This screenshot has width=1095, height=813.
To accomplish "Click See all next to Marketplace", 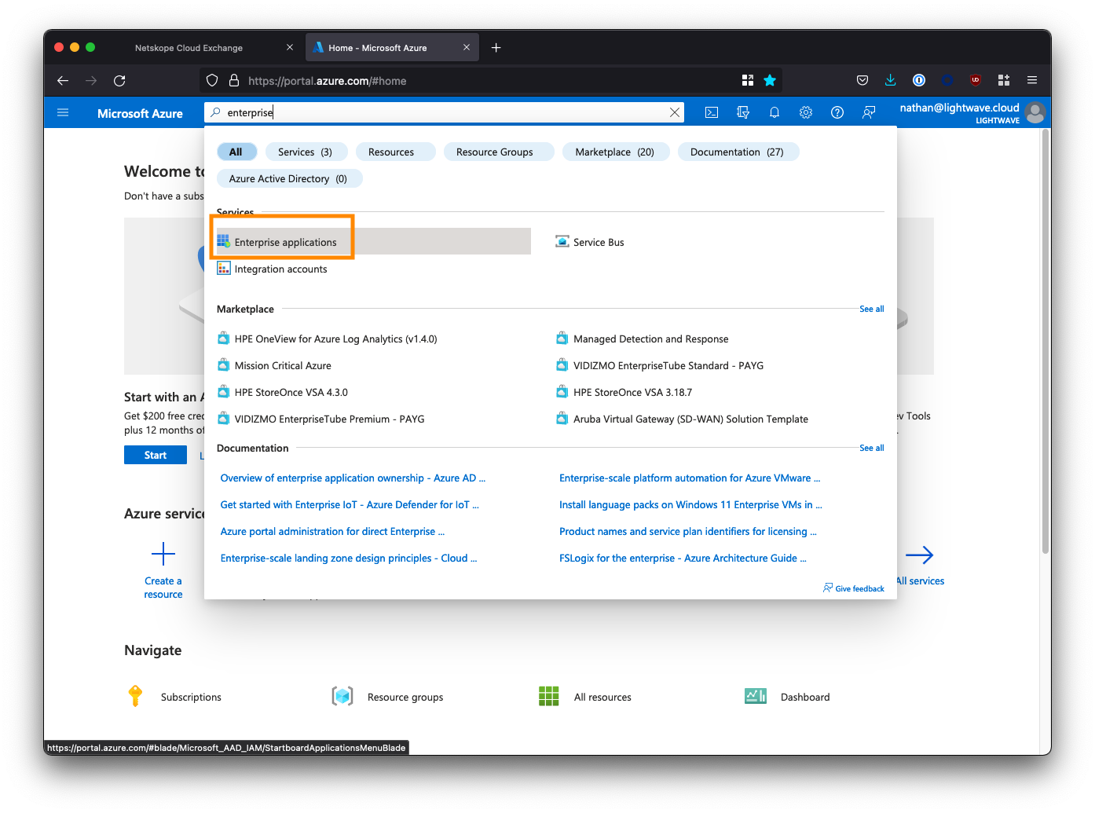I will tap(871, 309).
